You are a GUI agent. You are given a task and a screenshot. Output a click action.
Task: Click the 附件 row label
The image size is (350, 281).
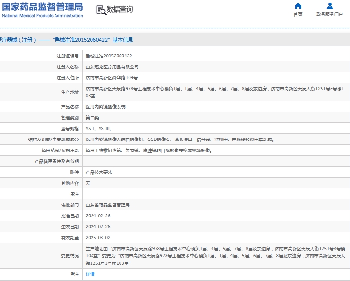point(74,172)
